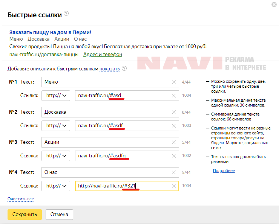Click the Доскавка quick link in ad preview
279x224 pixels.
click(x=38, y=39)
